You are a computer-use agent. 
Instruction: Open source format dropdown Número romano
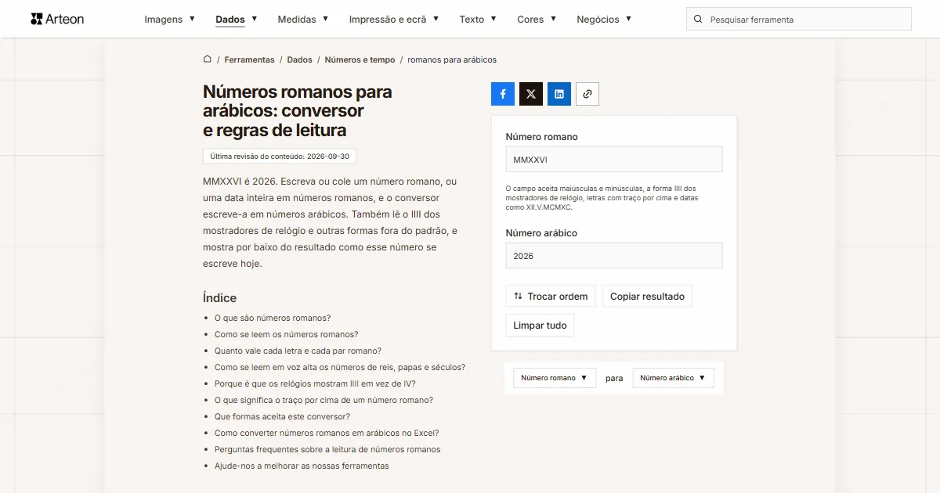(x=555, y=378)
